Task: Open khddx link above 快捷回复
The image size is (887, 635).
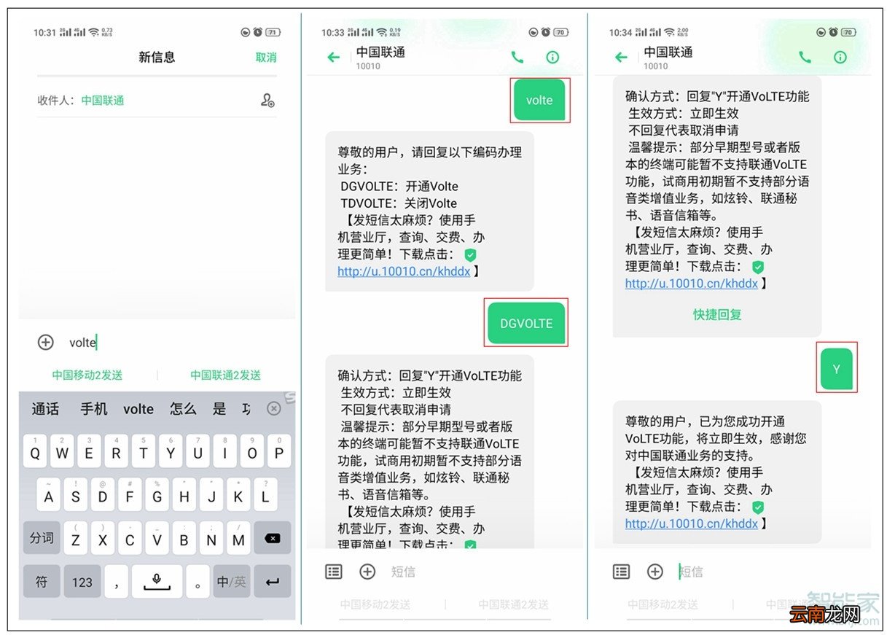Action: pyautogui.click(x=692, y=284)
